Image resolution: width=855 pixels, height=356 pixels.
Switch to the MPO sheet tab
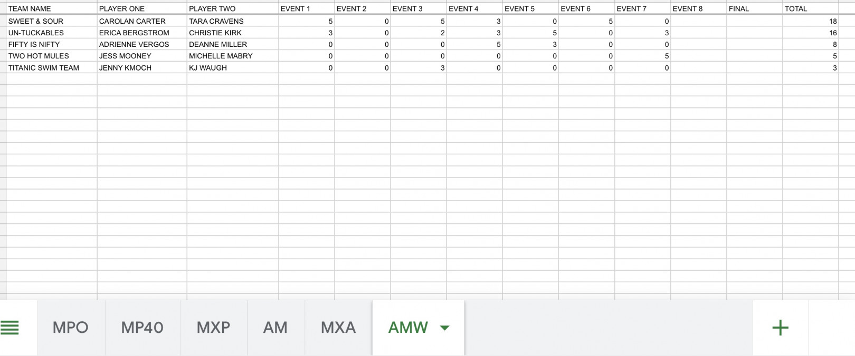pyautogui.click(x=71, y=328)
